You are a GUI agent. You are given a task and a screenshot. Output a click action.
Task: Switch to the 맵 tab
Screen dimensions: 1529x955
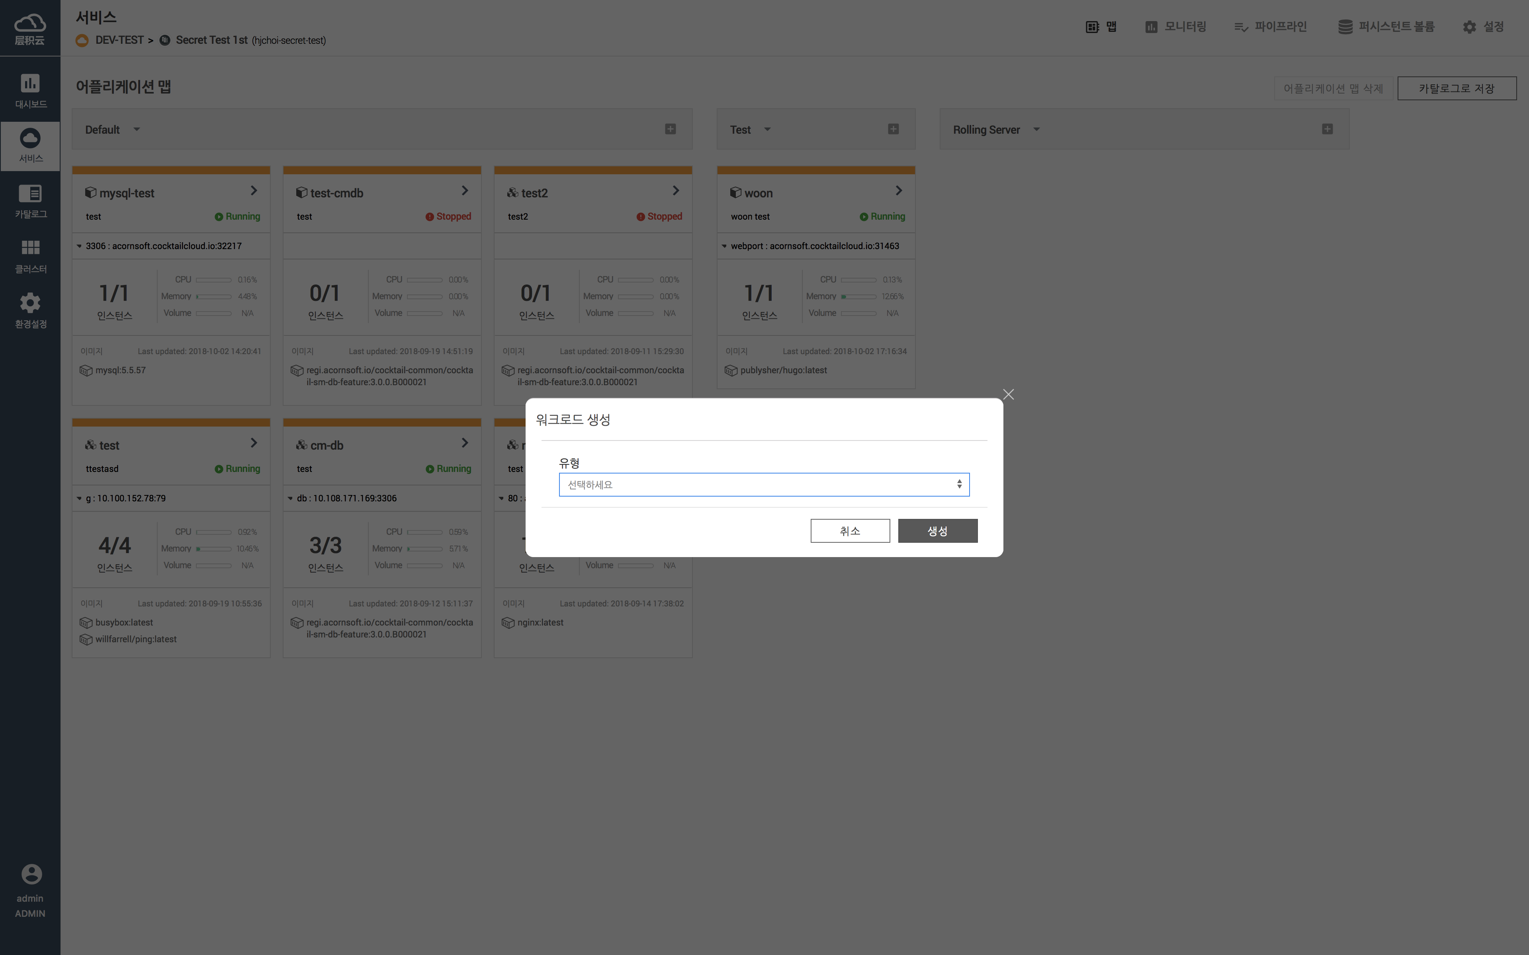point(1101,27)
